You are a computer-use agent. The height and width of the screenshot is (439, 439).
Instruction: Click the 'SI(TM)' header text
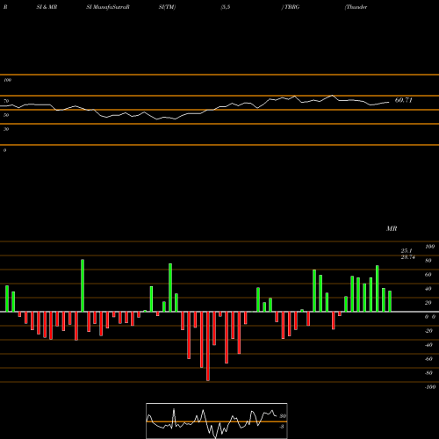coord(167,7)
